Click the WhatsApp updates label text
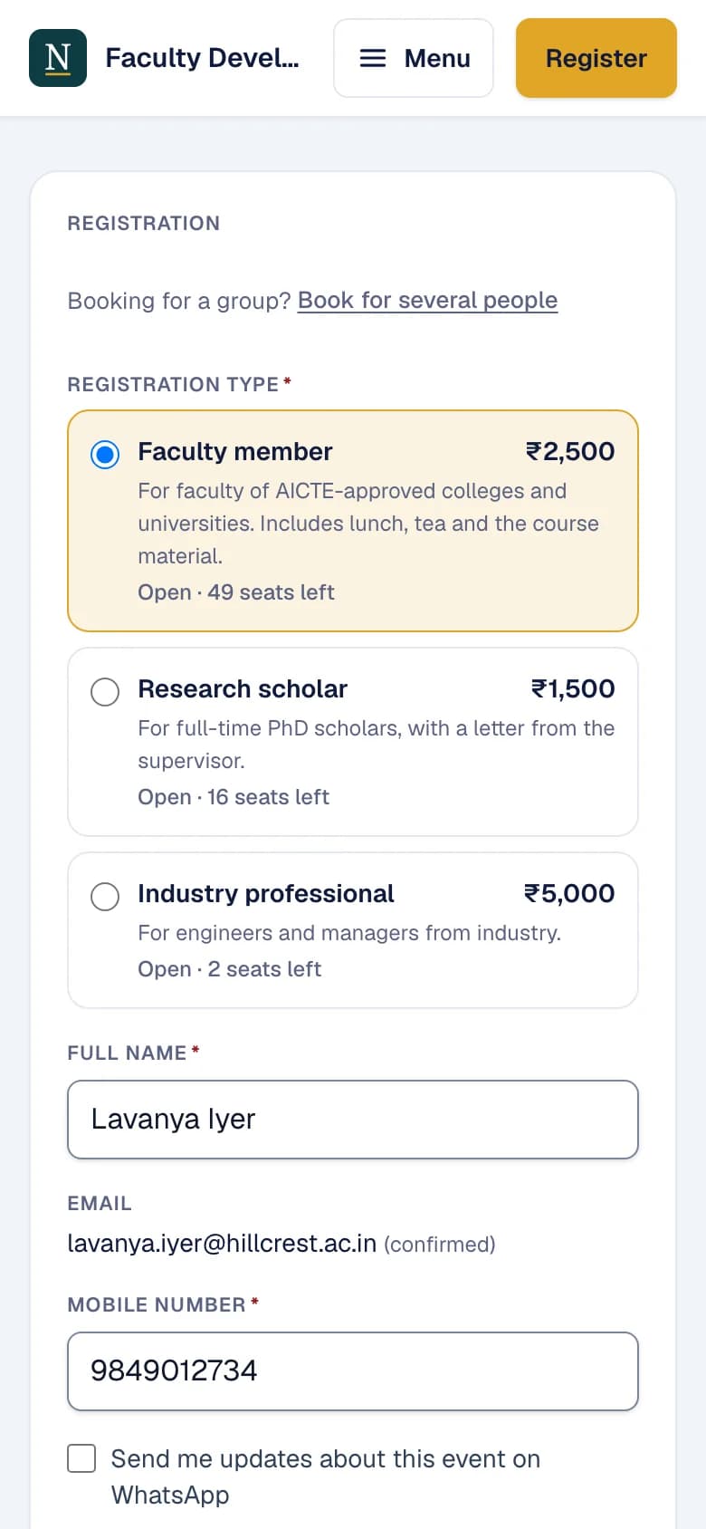This screenshot has height=1529, width=706. 326,1476
